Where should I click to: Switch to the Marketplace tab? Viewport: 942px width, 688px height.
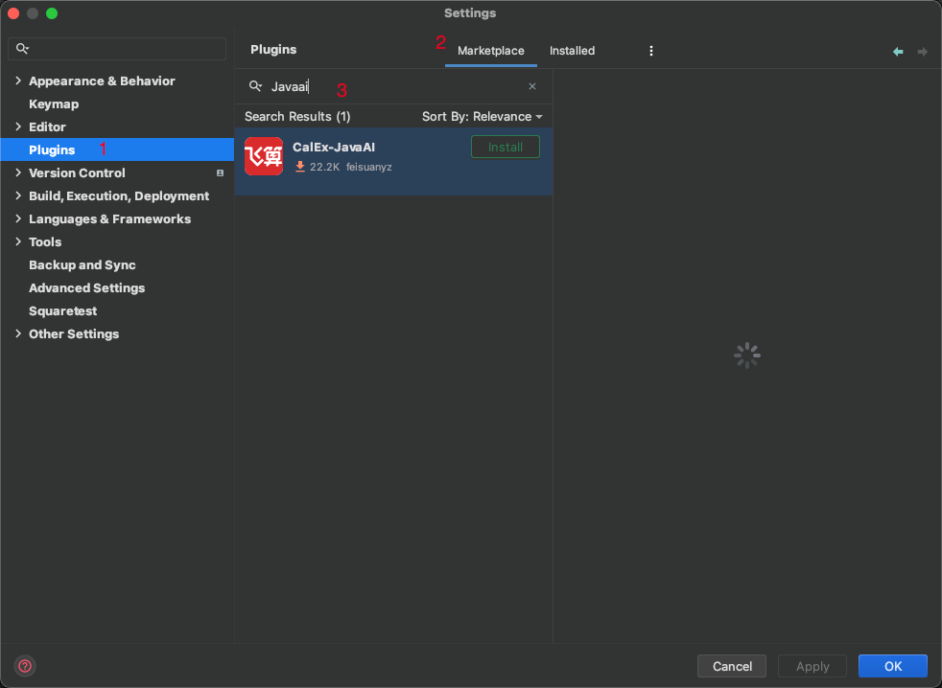491,51
